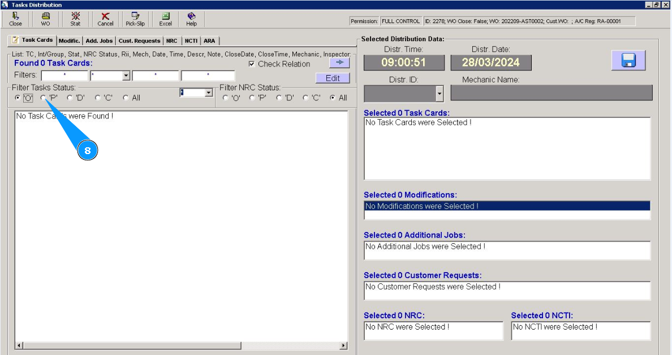Click the Cancel red X icon
Screen dimensions: 672x355
(x=105, y=19)
